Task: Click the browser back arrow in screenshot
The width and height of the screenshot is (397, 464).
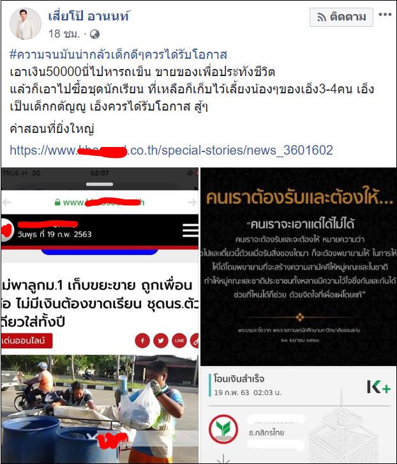Action: tap(7, 203)
